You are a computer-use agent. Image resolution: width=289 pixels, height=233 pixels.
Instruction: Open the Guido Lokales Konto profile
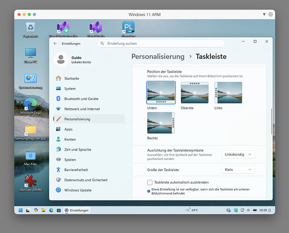pos(72,60)
